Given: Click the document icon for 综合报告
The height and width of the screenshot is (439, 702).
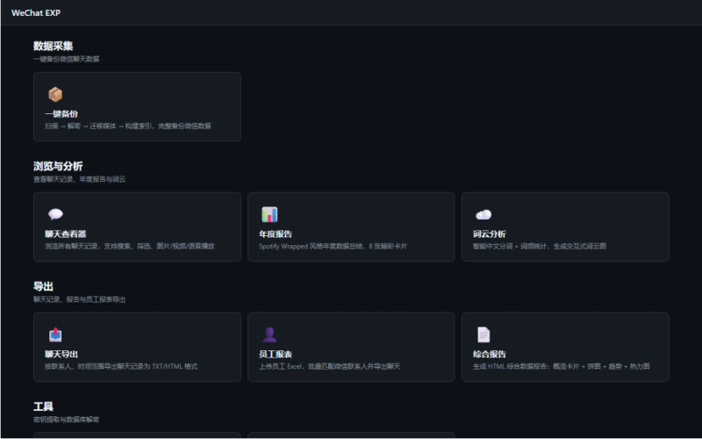Looking at the screenshot, I should (484, 335).
